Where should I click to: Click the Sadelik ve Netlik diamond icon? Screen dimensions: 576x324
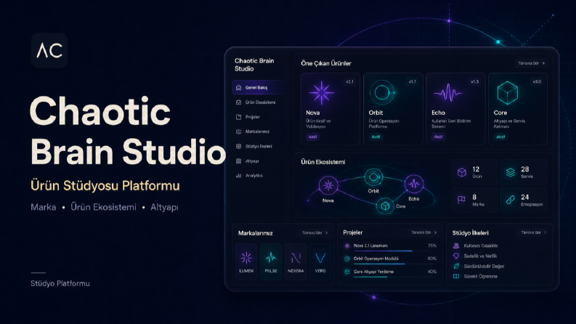coord(456,256)
